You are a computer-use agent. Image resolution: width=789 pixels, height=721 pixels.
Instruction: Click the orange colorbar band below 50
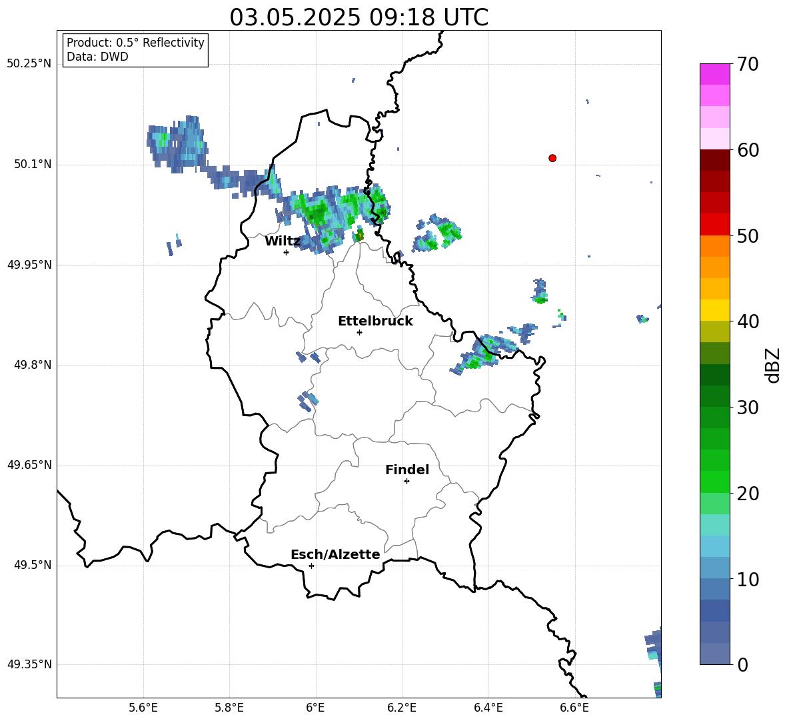(714, 246)
